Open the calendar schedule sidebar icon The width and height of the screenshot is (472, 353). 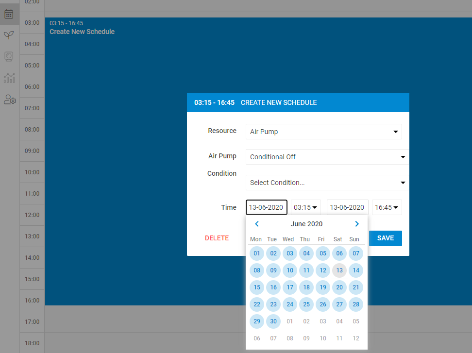pyautogui.click(x=9, y=14)
